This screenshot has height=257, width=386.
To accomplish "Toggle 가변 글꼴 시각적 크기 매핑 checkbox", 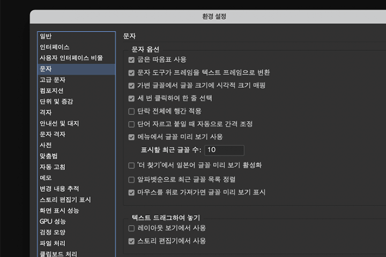I will [x=131, y=86].
